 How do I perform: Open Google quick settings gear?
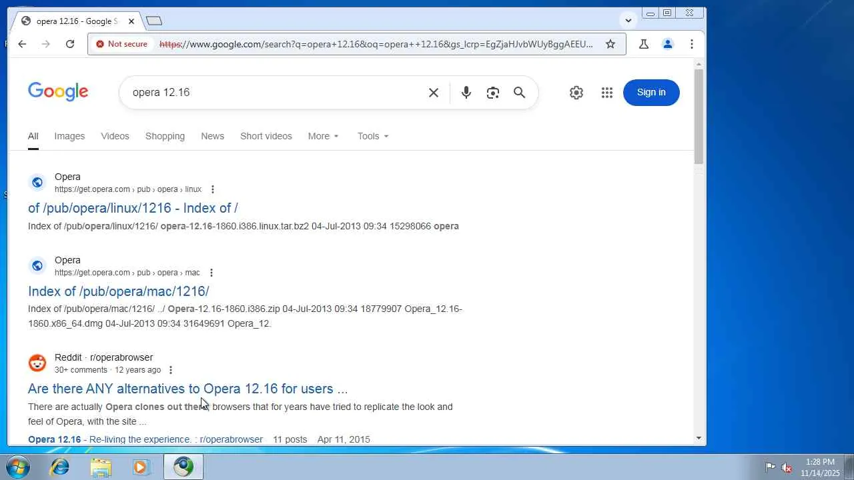pos(576,93)
